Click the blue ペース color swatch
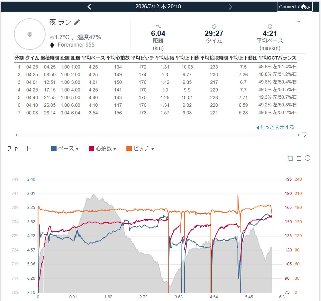Screen dimensions: 321x301 [54, 149]
